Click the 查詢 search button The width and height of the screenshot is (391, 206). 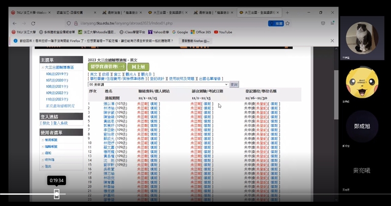coord(234,84)
